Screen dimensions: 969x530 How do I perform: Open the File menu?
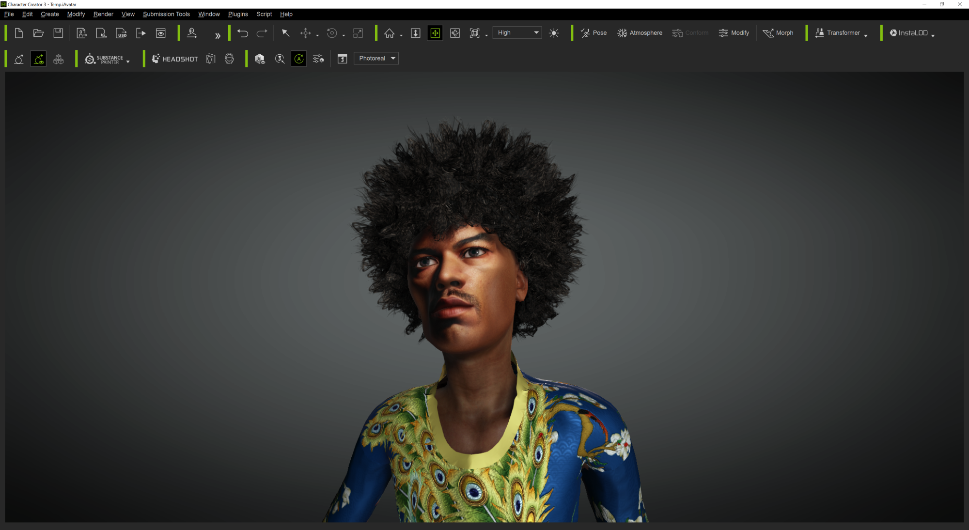pyautogui.click(x=9, y=14)
